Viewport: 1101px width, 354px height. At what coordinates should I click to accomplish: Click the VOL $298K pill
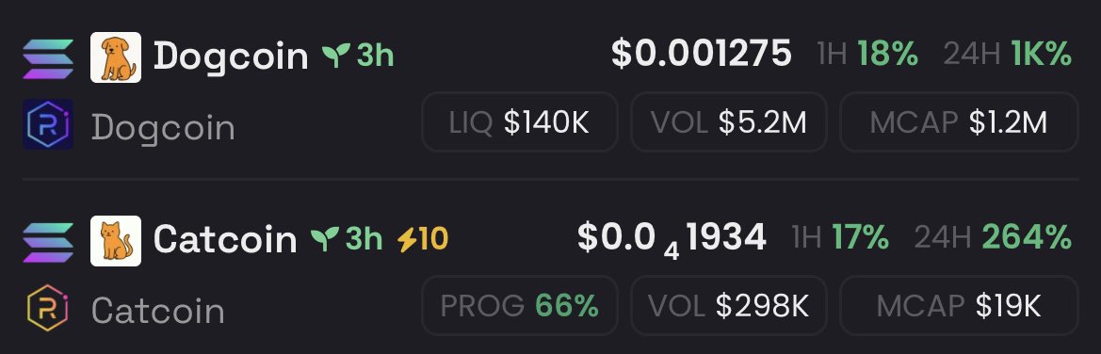click(729, 306)
